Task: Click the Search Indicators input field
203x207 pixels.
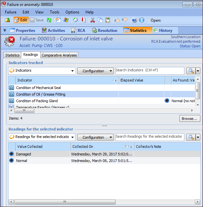Action: pyautogui.click(x=150, y=71)
